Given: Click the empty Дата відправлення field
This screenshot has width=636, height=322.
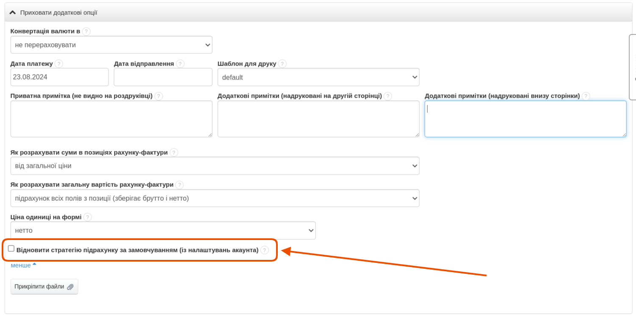Looking at the screenshot, I should (x=163, y=77).
